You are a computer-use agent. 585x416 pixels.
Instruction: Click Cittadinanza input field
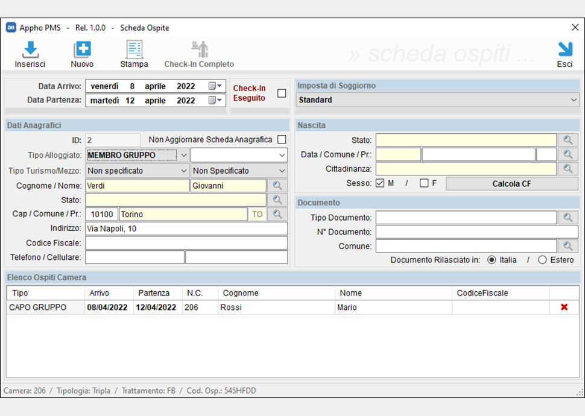tap(466, 169)
